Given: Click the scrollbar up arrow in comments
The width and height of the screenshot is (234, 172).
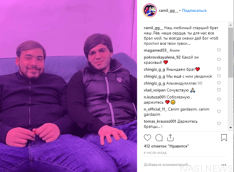Looking at the screenshot, I should click(x=231, y=25).
